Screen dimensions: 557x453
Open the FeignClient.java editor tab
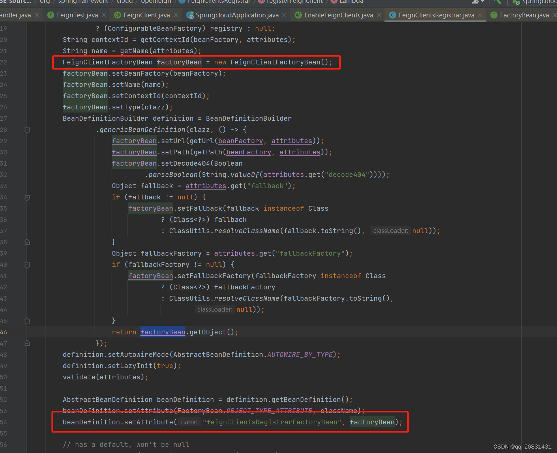pos(147,15)
